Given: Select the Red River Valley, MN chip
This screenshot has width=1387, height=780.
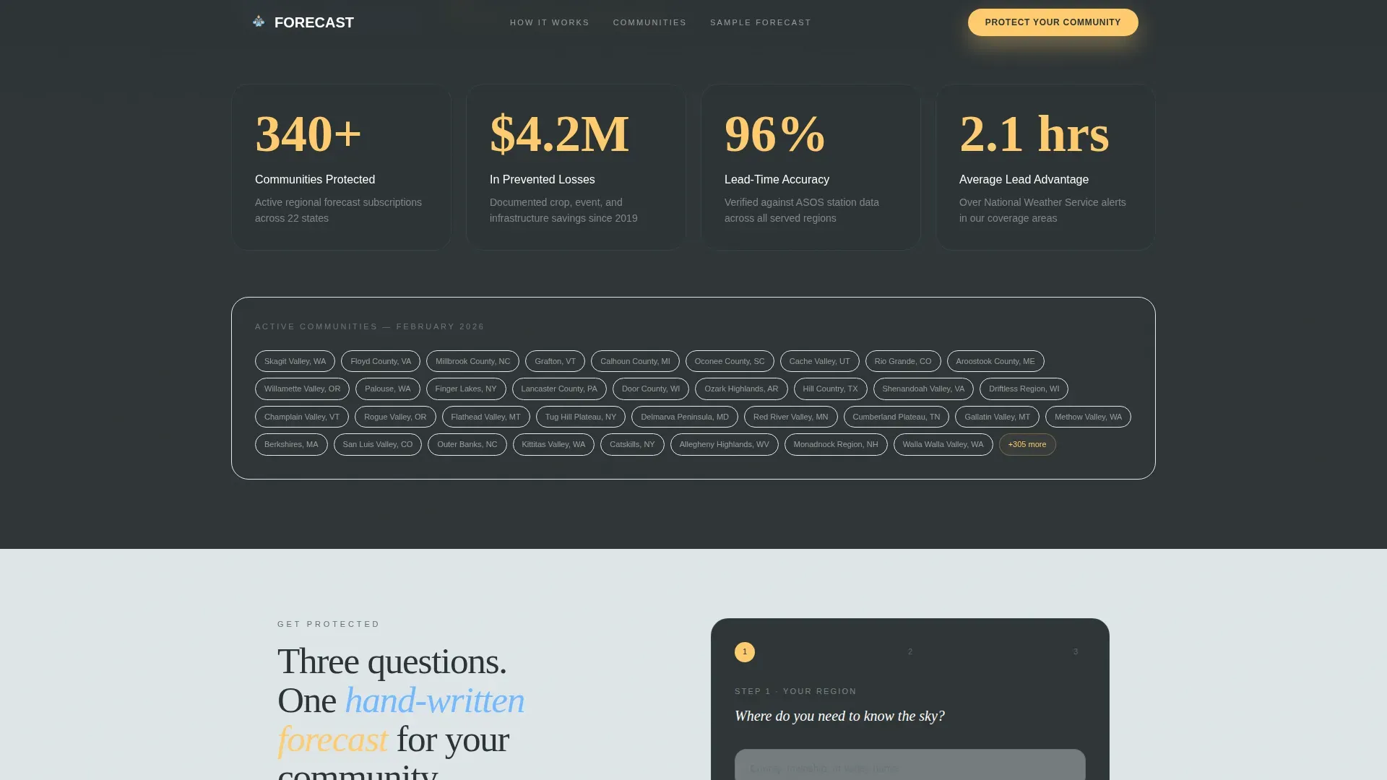Looking at the screenshot, I should [791, 417].
